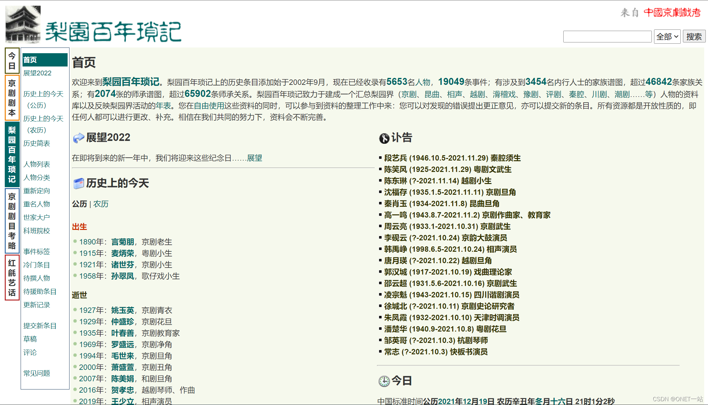Click the 自由使用 link in intro
The height and width of the screenshot is (405, 708).
tap(209, 106)
